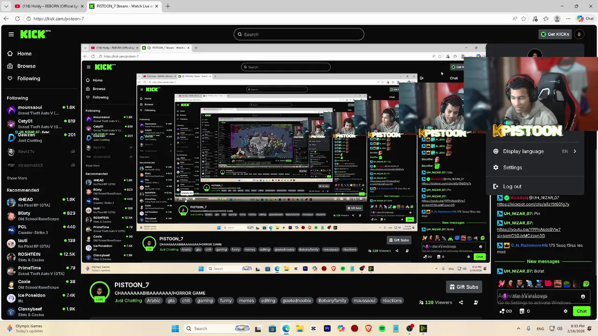Click the Get KICKs button
Screen dimensions: 598x336
(555, 34)
